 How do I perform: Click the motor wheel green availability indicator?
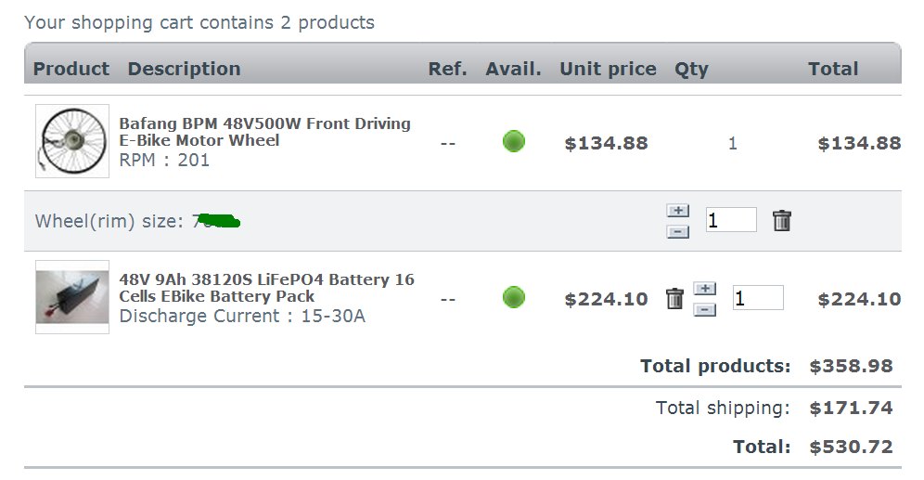click(514, 141)
